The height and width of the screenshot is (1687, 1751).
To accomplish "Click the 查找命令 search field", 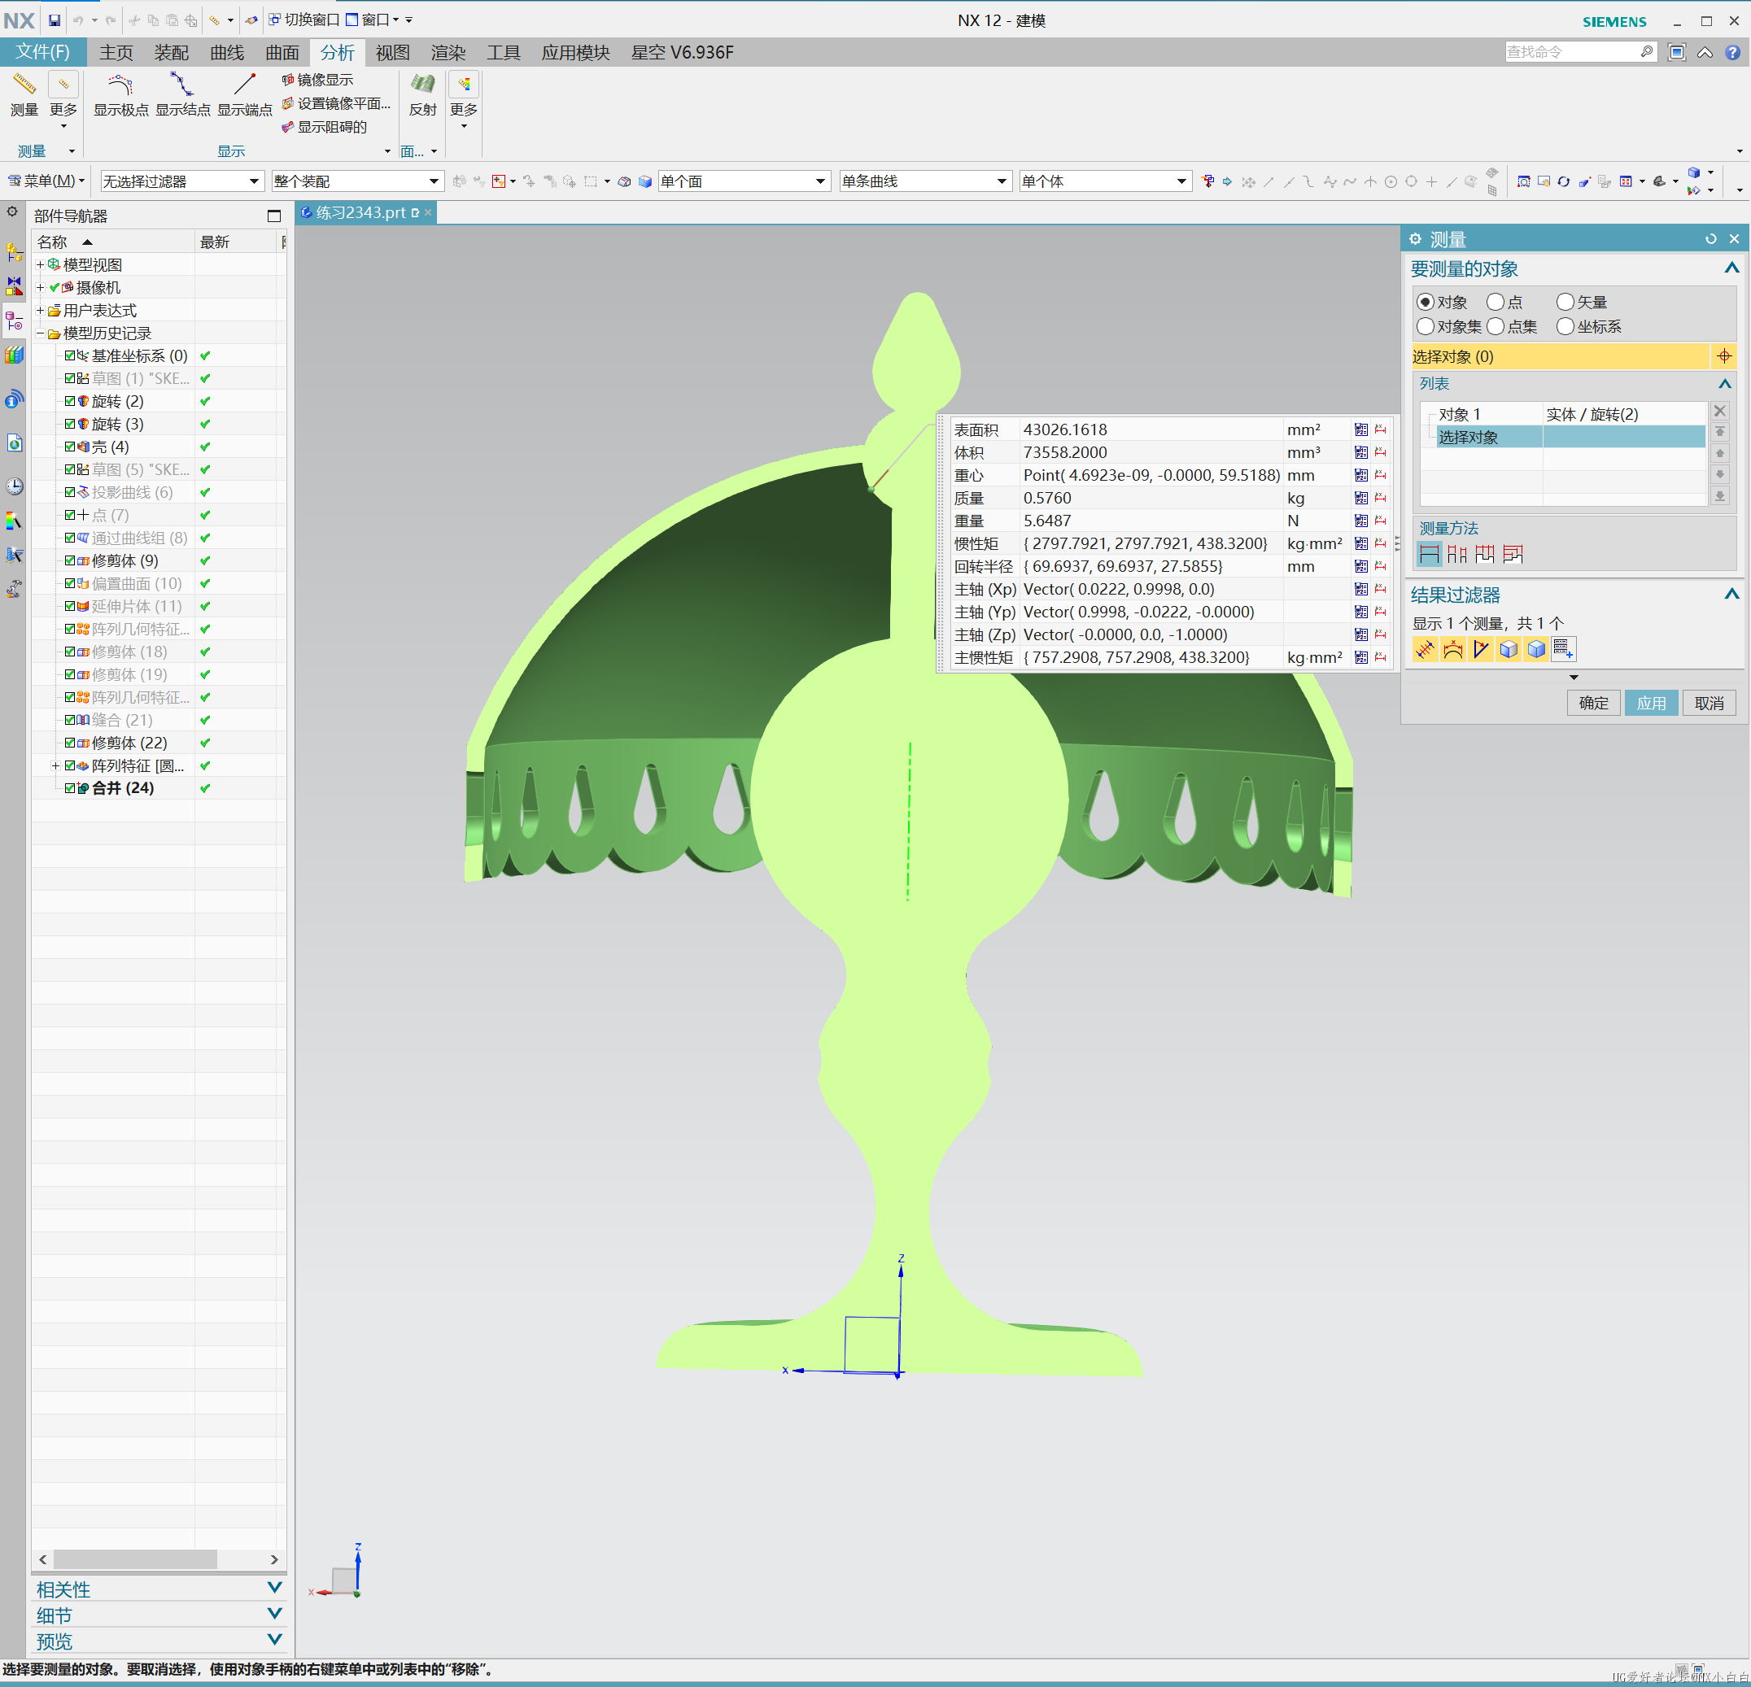I will [x=1572, y=52].
